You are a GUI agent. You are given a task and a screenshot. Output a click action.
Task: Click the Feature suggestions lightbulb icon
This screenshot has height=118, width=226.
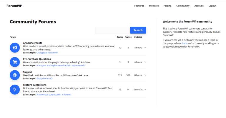[x=15, y=89]
